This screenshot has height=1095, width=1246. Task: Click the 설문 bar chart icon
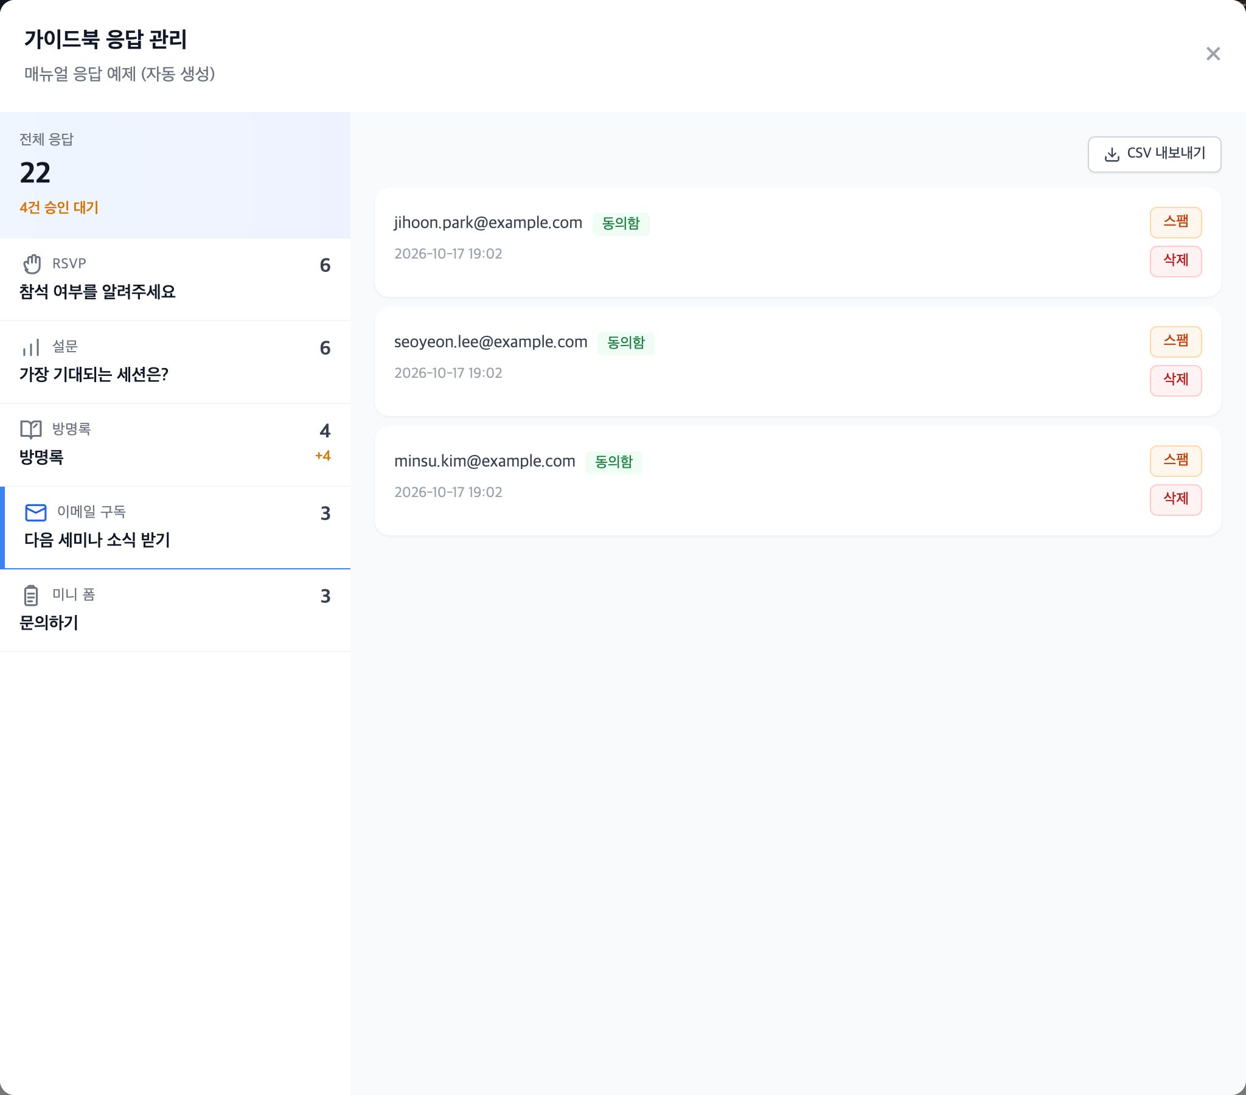pos(31,347)
